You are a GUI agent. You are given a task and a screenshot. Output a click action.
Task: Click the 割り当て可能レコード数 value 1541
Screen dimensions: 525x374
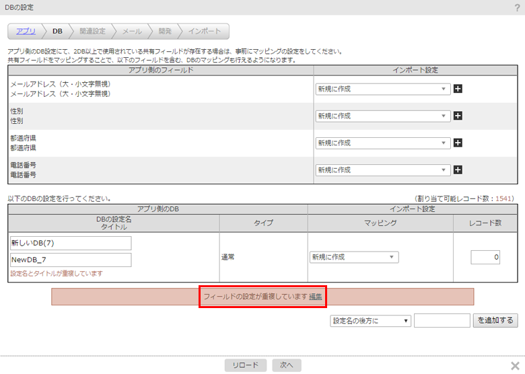point(503,198)
